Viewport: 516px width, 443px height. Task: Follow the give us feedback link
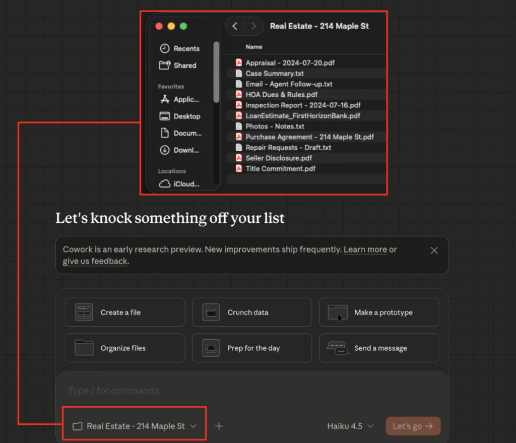click(95, 261)
